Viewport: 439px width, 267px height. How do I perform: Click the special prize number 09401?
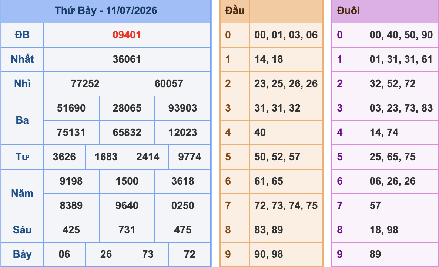pos(127,35)
